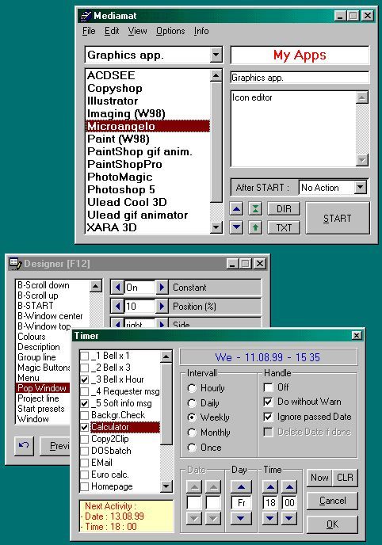Uncheck the _3 Bell x Hour box

click(x=85, y=379)
